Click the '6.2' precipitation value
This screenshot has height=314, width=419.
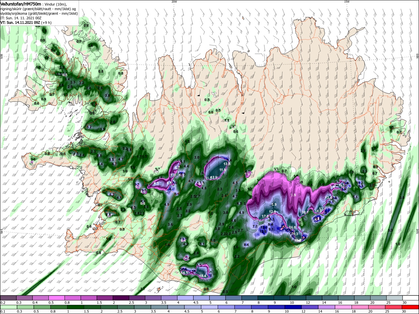click(112, 195)
